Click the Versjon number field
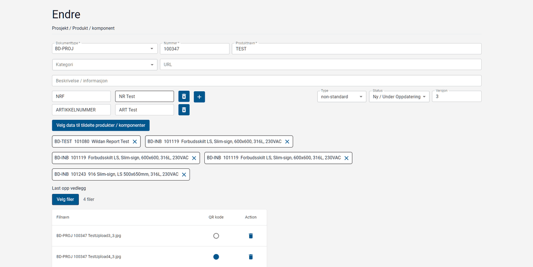The image size is (533, 267). point(457,97)
